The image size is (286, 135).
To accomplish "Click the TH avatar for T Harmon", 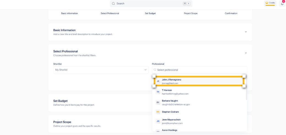I will (x=158, y=92).
